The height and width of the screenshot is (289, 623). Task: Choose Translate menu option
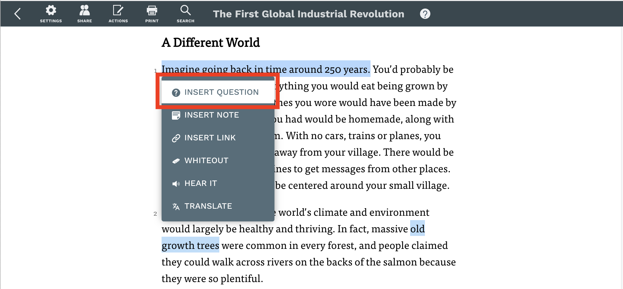218,206
